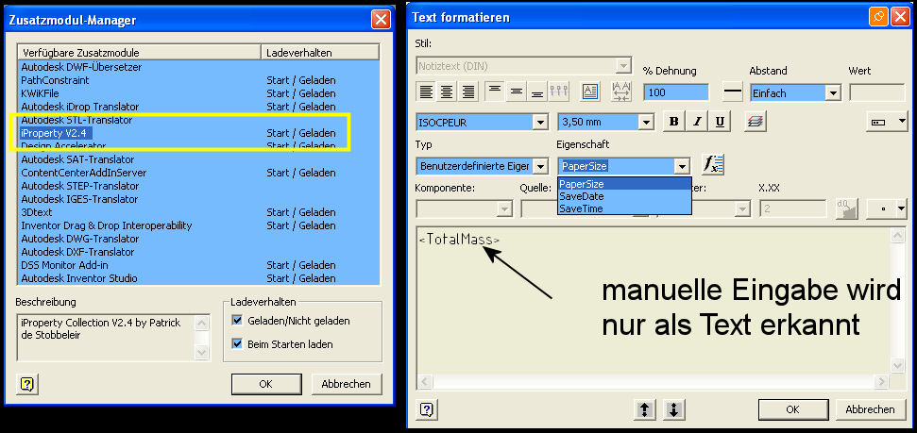Click the center-align text icon
This screenshot has height=433, width=917.
pyautogui.click(x=447, y=92)
